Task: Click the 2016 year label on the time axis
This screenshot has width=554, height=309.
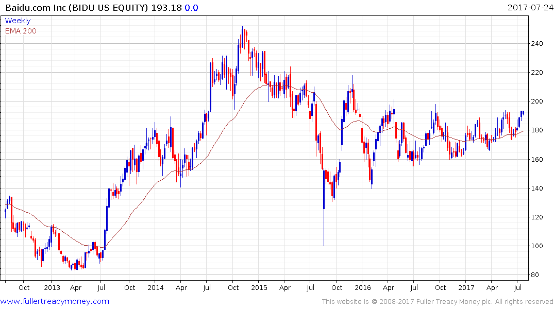Action: coord(362,287)
